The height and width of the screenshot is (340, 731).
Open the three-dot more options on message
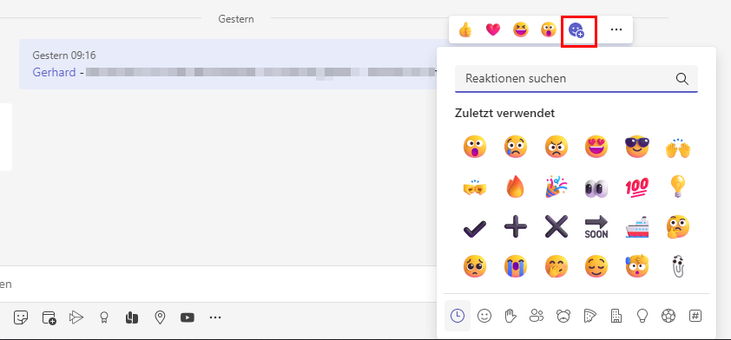(616, 29)
